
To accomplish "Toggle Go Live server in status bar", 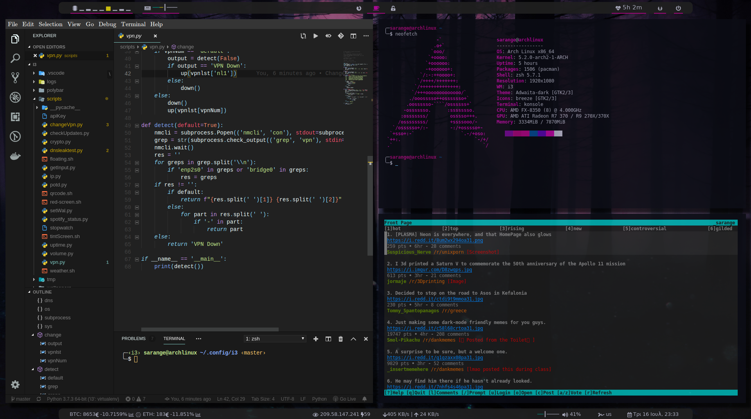I will (x=344, y=399).
